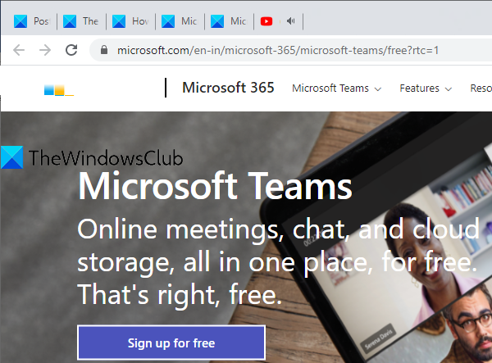Open the partially visible Reso menu
492x363 pixels.
481,88
